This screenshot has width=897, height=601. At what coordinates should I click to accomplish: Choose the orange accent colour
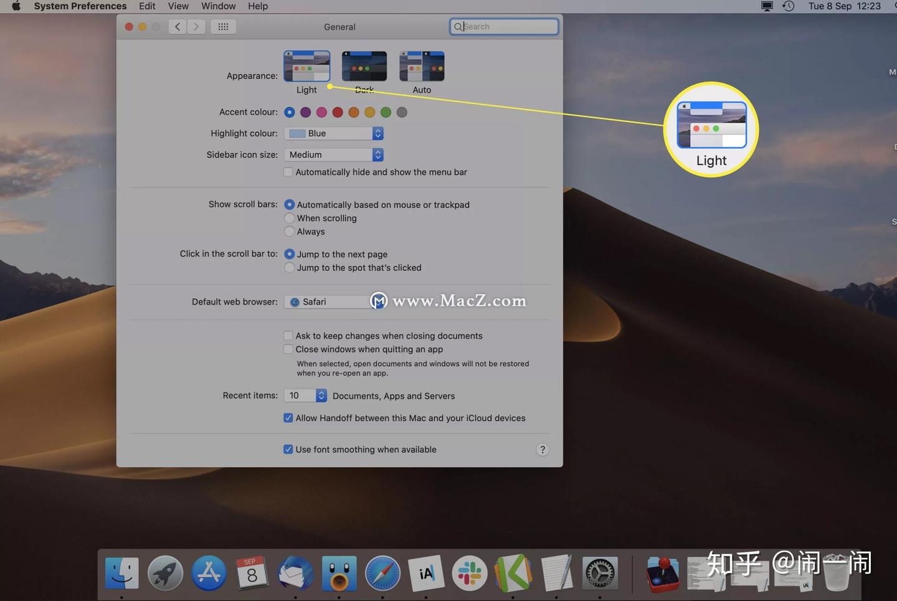click(354, 112)
